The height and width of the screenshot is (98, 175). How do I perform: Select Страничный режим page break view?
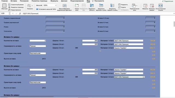[16, 5]
